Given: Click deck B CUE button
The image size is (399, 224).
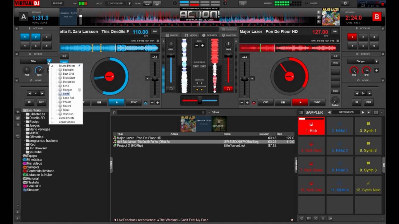Looking at the screenshot, I should tap(266, 102).
